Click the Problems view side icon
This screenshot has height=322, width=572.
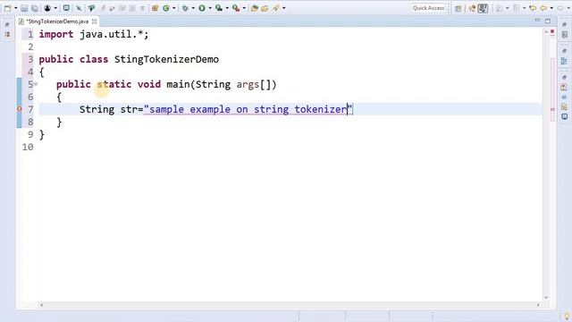tap(564, 88)
